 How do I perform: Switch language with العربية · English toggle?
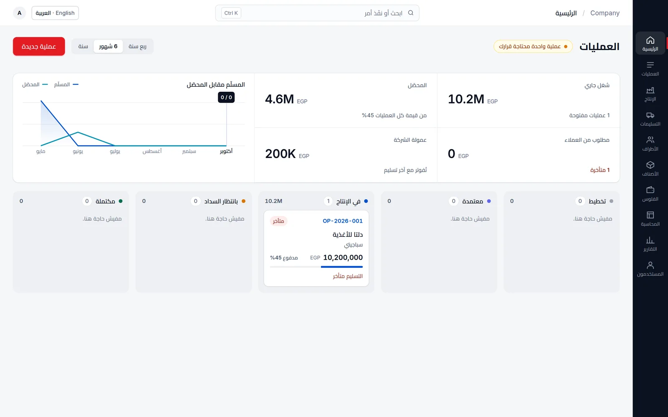[55, 13]
